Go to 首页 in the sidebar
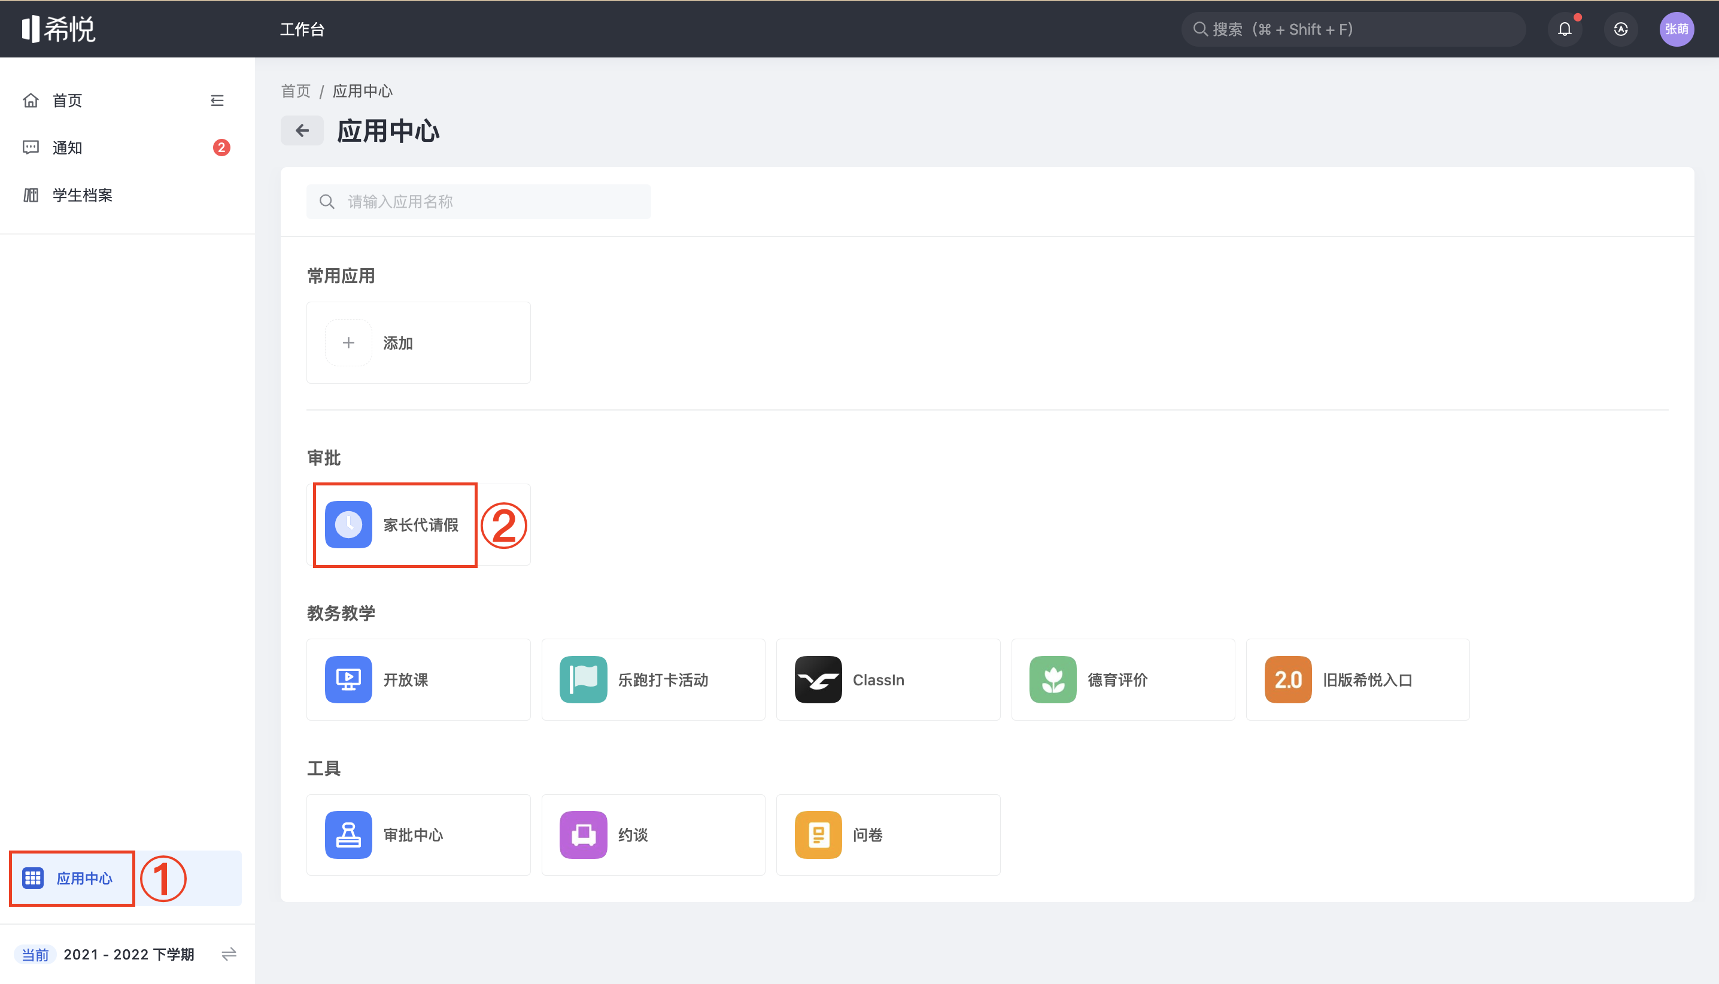 click(68, 101)
